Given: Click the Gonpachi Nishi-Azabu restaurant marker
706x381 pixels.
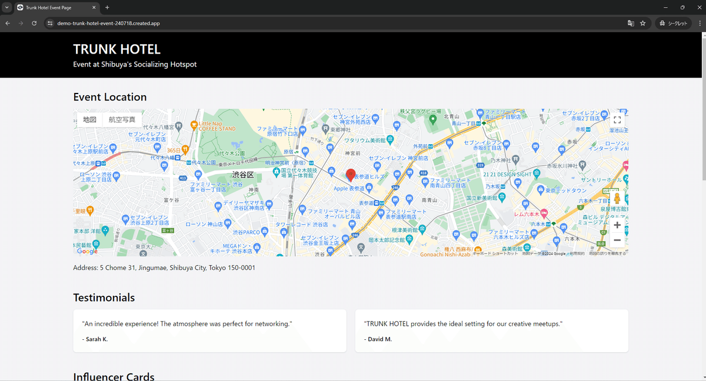Looking at the screenshot, I should (x=478, y=249).
